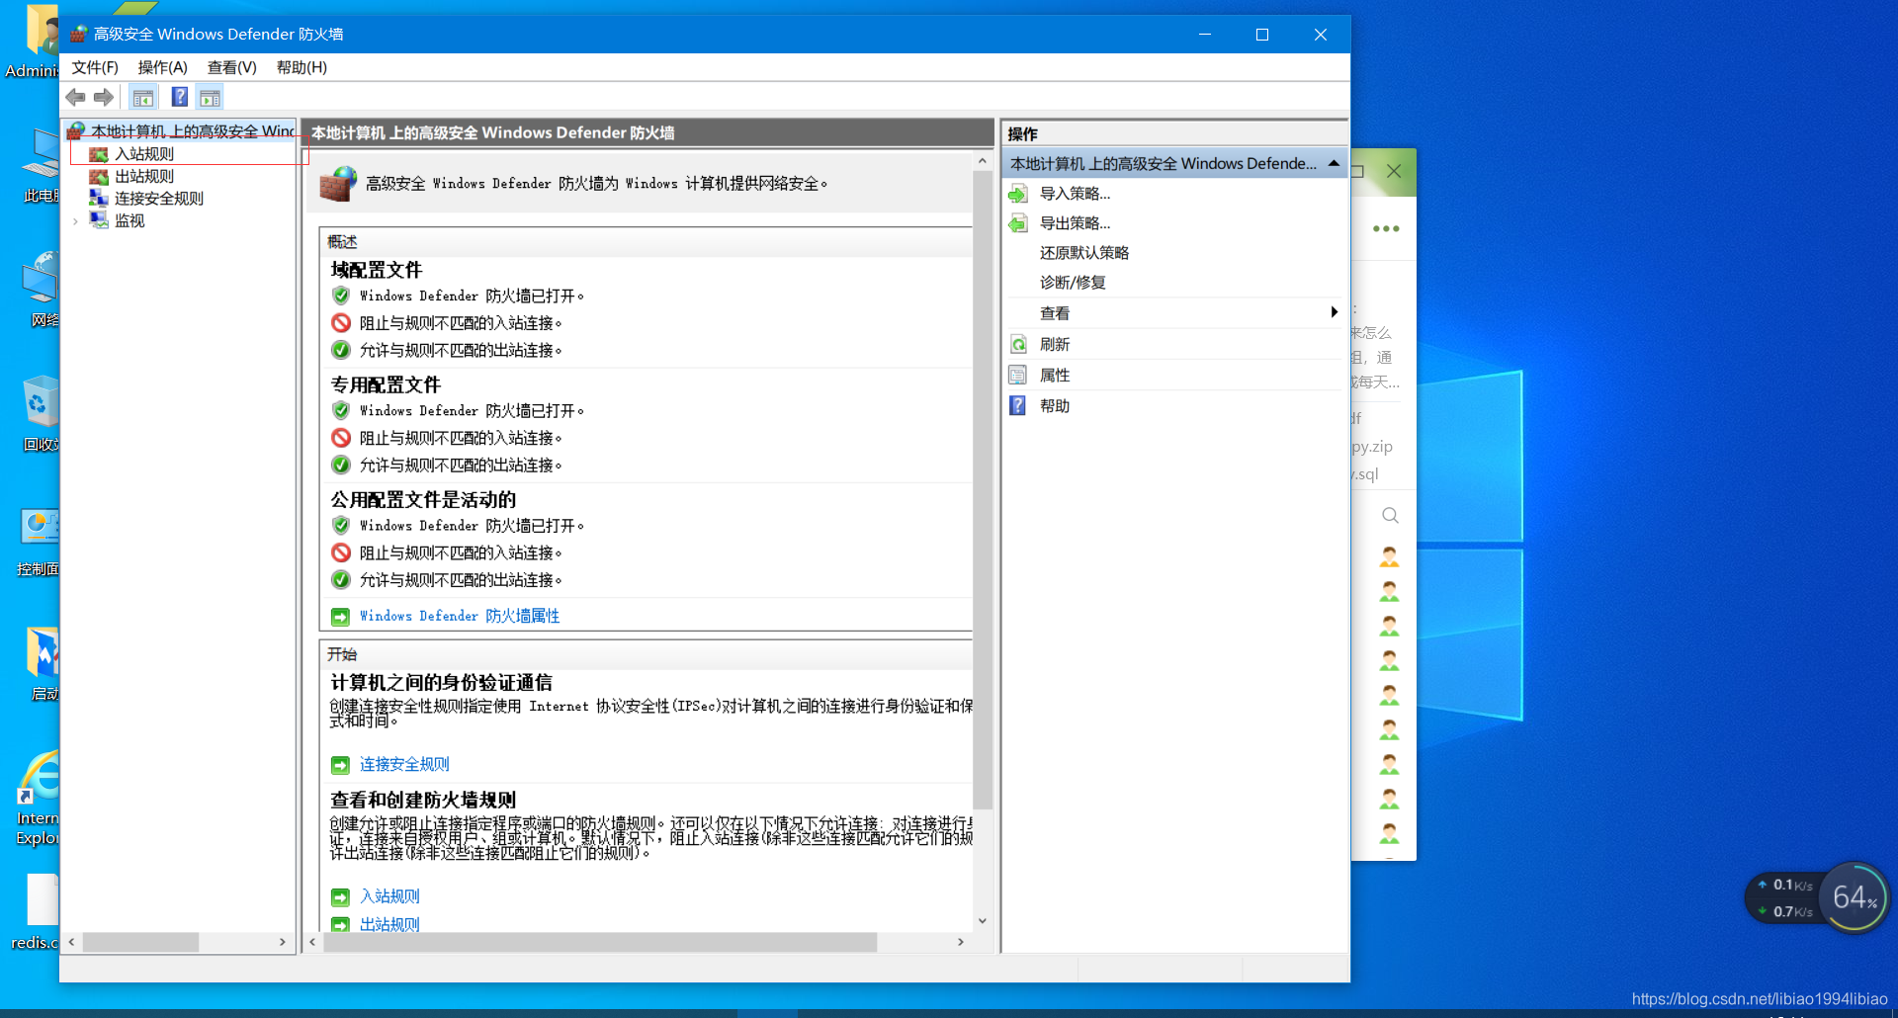Click the 刷新 refresh icon
The width and height of the screenshot is (1898, 1018).
click(x=1018, y=344)
